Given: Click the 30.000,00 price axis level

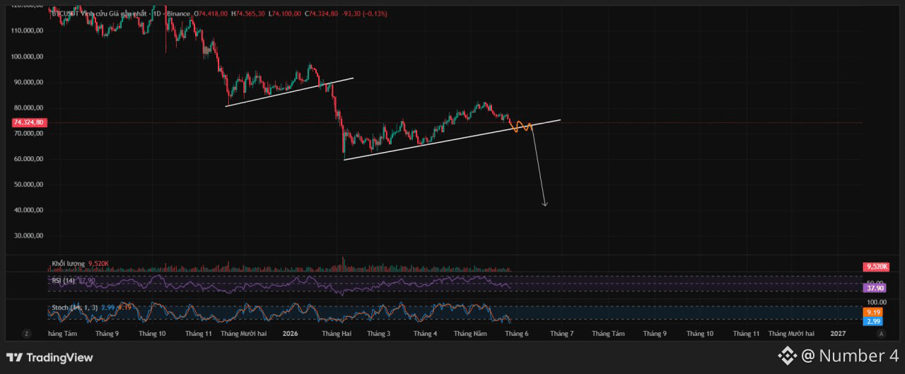Looking at the screenshot, I should [x=28, y=236].
